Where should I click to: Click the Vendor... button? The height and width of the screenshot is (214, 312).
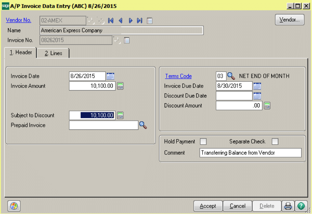[x=290, y=20]
